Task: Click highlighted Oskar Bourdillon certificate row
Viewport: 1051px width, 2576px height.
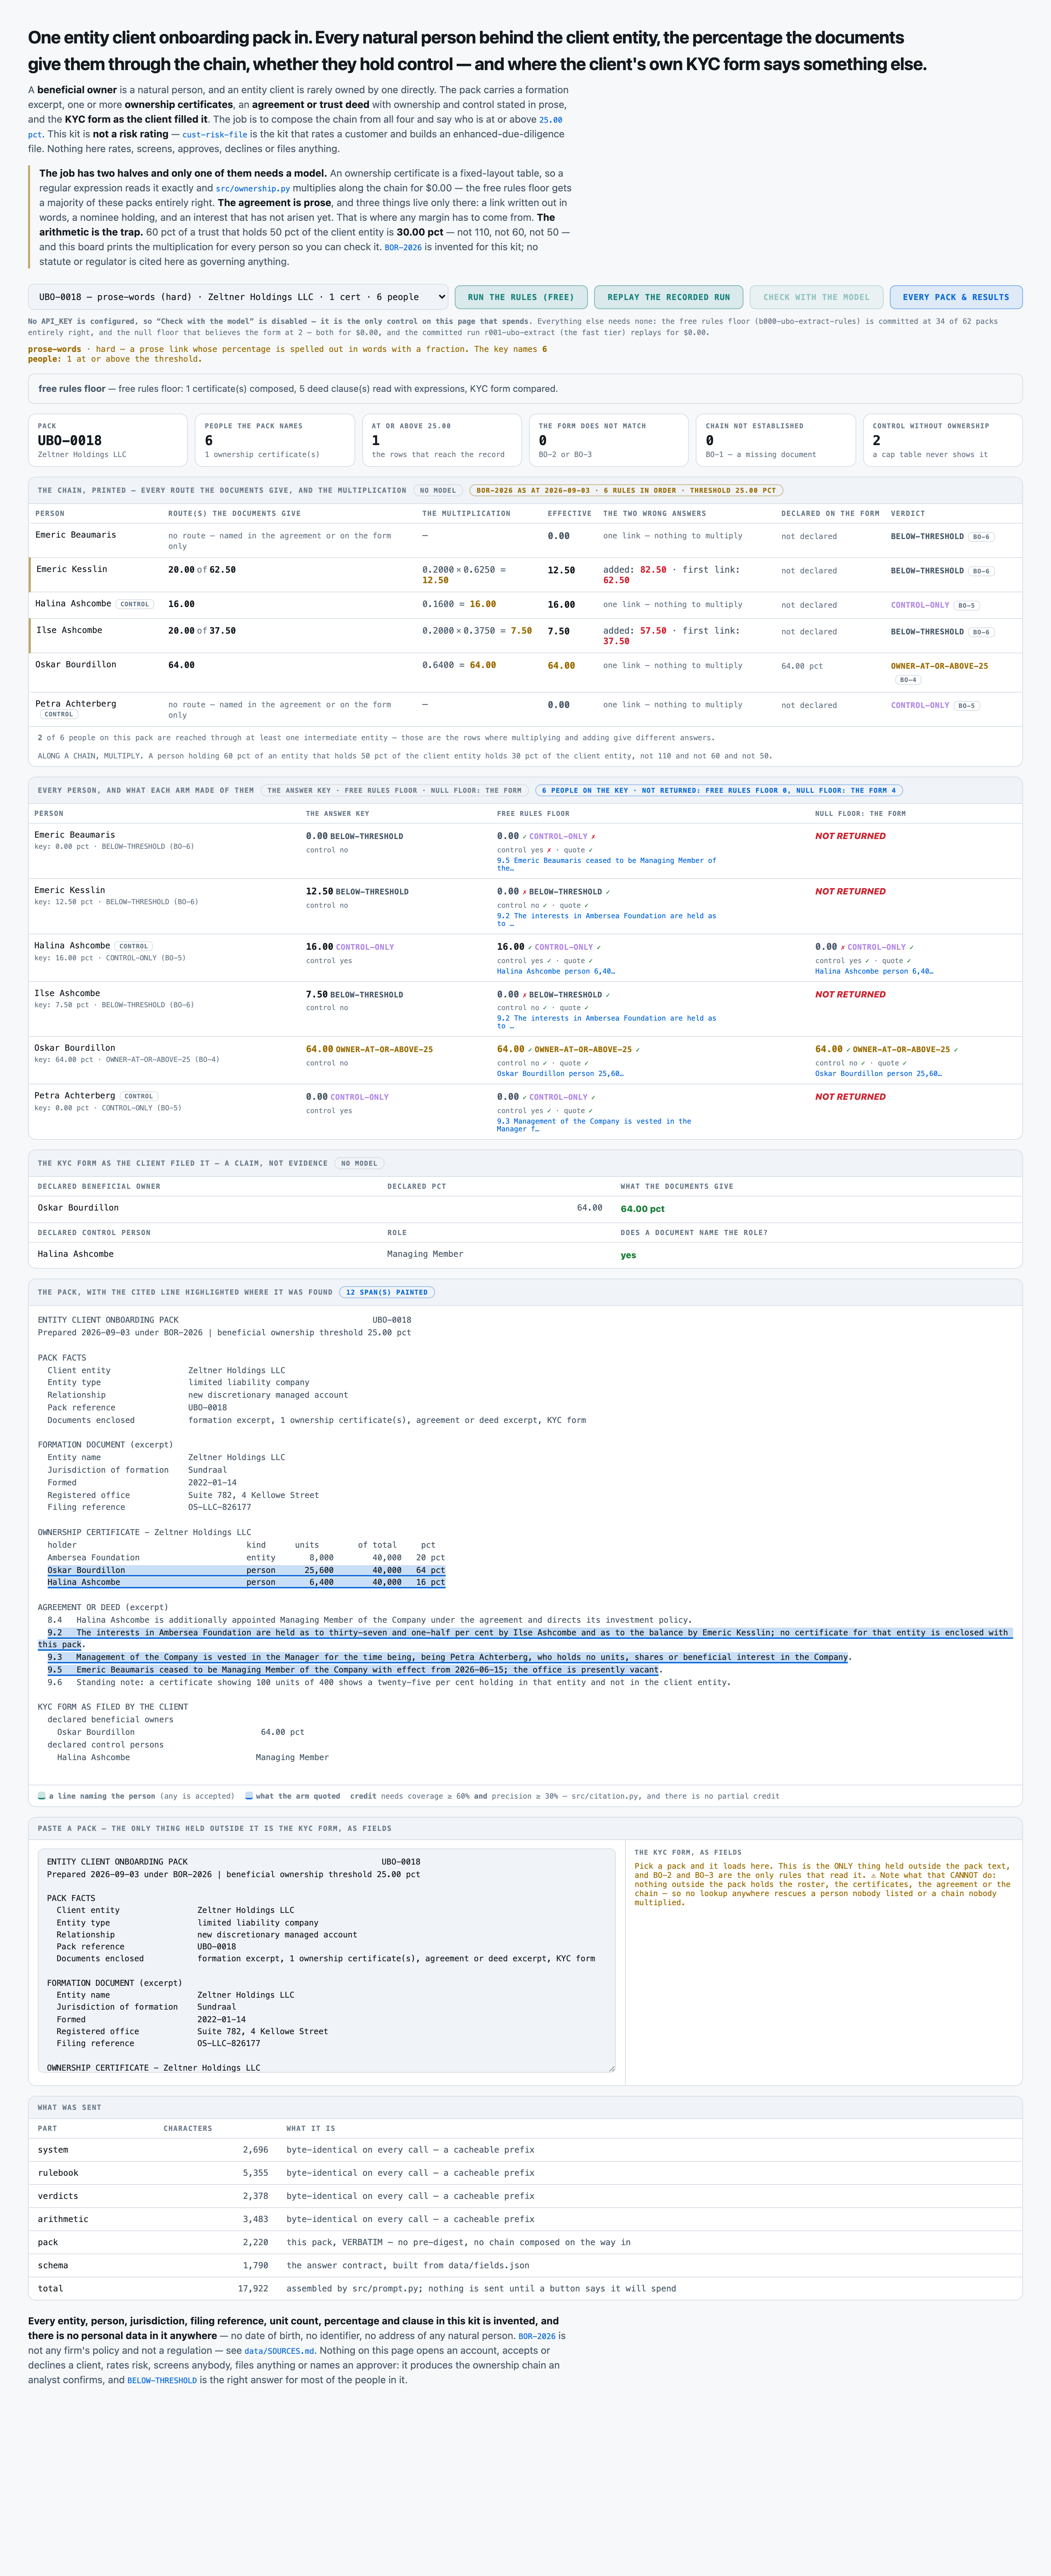Action: [246, 1570]
